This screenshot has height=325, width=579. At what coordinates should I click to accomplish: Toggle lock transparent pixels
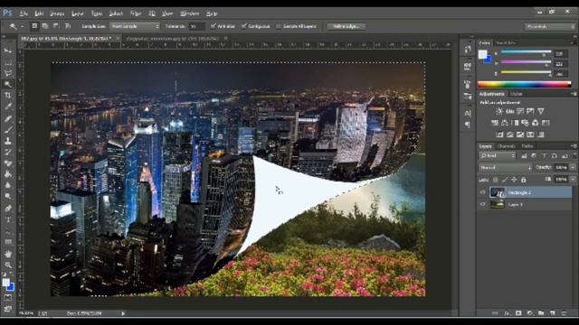(x=496, y=180)
